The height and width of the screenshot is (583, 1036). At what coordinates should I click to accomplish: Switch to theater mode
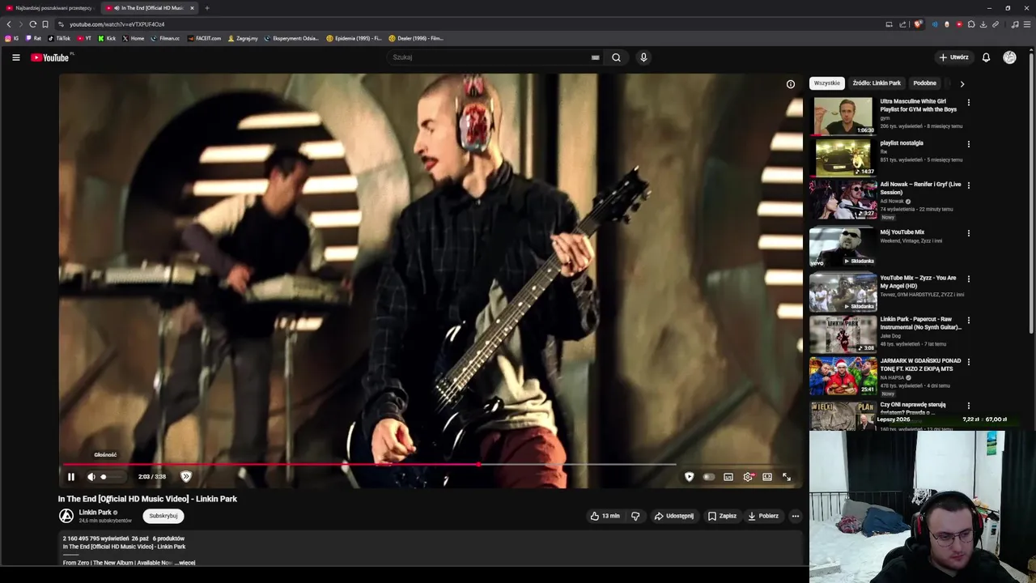tap(767, 477)
